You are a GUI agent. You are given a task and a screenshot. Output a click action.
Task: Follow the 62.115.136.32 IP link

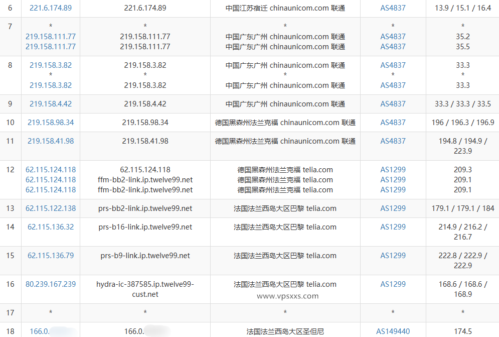pyautogui.click(x=51, y=227)
